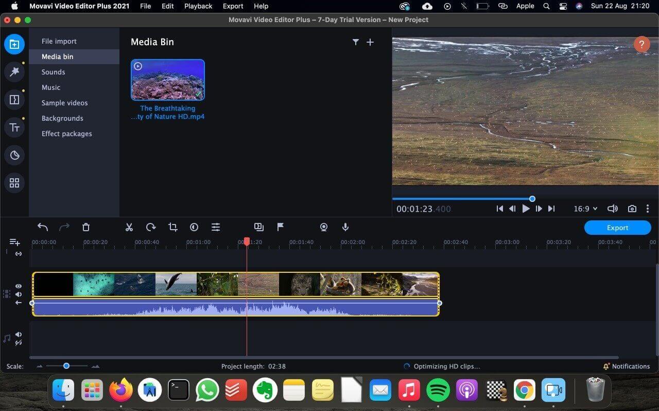
Task: Undo the last action
Action: 43,227
